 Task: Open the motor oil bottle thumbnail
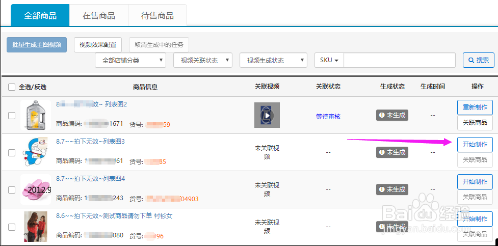(x=36, y=115)
